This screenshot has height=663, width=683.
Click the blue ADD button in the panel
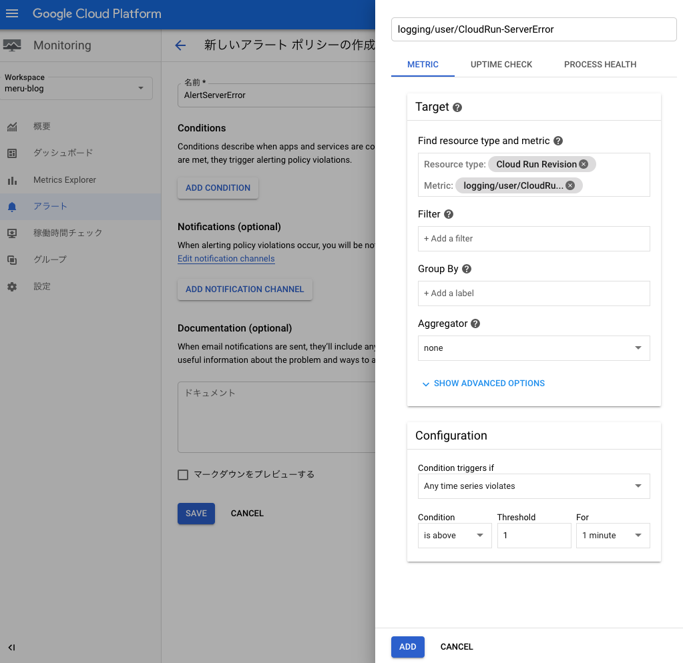408,647
